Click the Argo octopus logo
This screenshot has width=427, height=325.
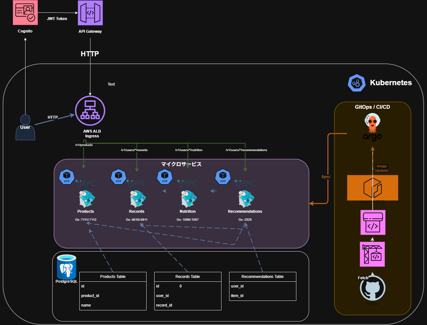[x=372, y=128]
